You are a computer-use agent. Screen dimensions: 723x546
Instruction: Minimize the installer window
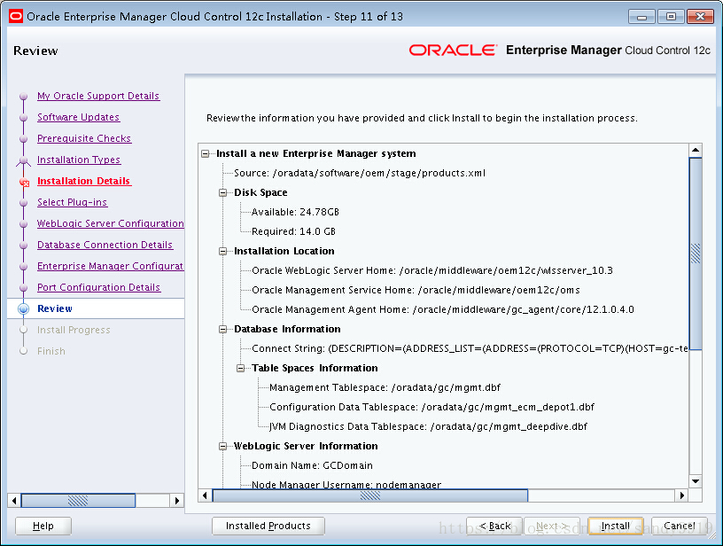[641, 17]
